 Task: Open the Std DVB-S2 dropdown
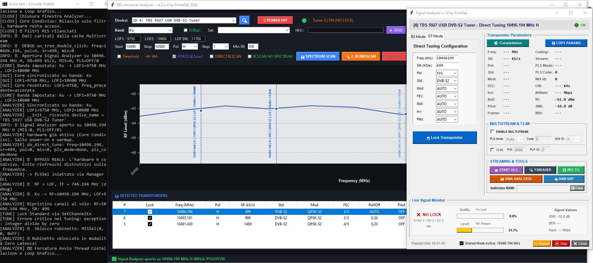[x=446, y=81]
